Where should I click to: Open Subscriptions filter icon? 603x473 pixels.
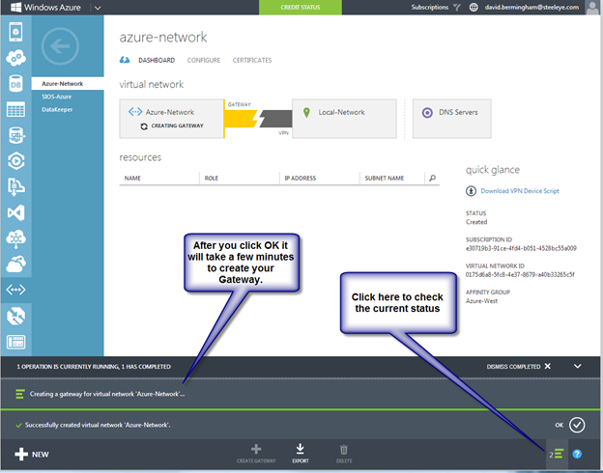click(456, 6)
